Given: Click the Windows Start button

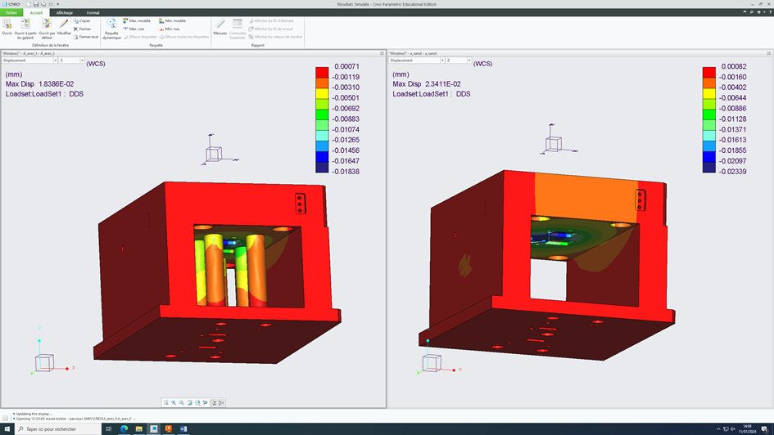Looking at the screenshot, I should [7, 429].
